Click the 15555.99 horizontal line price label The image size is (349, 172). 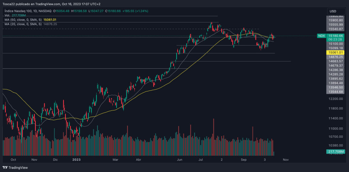point(336,25)
